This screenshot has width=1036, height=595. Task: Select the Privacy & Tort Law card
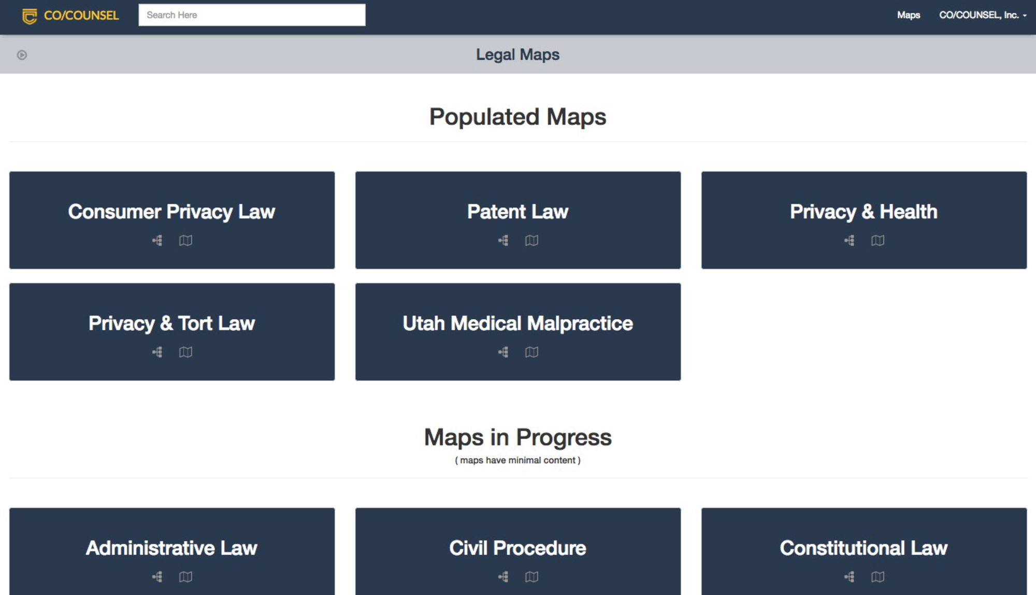(171, 323)
